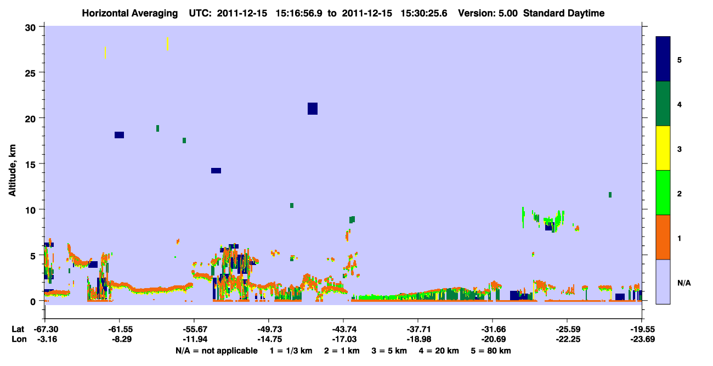Click the colorbar label 'N/A'
Screen dimensions: 713x366
coord(684,283)
